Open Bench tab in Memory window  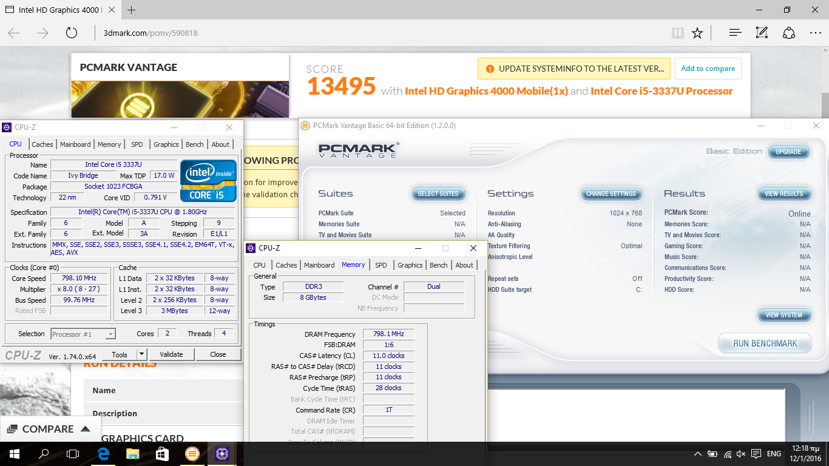coord(438,265)
